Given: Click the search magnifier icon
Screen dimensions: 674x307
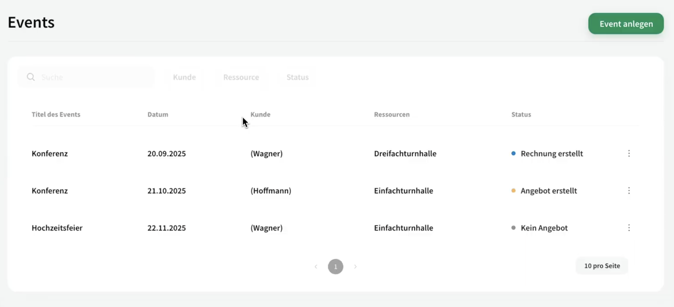Looking at the screenshot, I should tap(31, 77).
